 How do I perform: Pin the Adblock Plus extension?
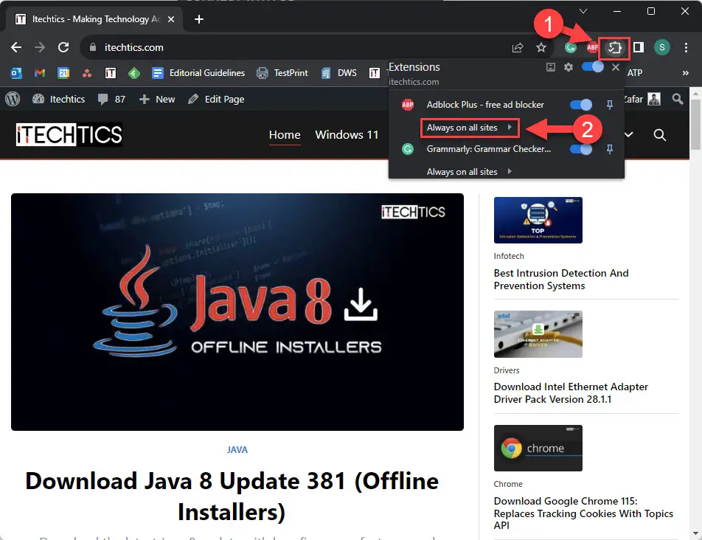[610, 105]
